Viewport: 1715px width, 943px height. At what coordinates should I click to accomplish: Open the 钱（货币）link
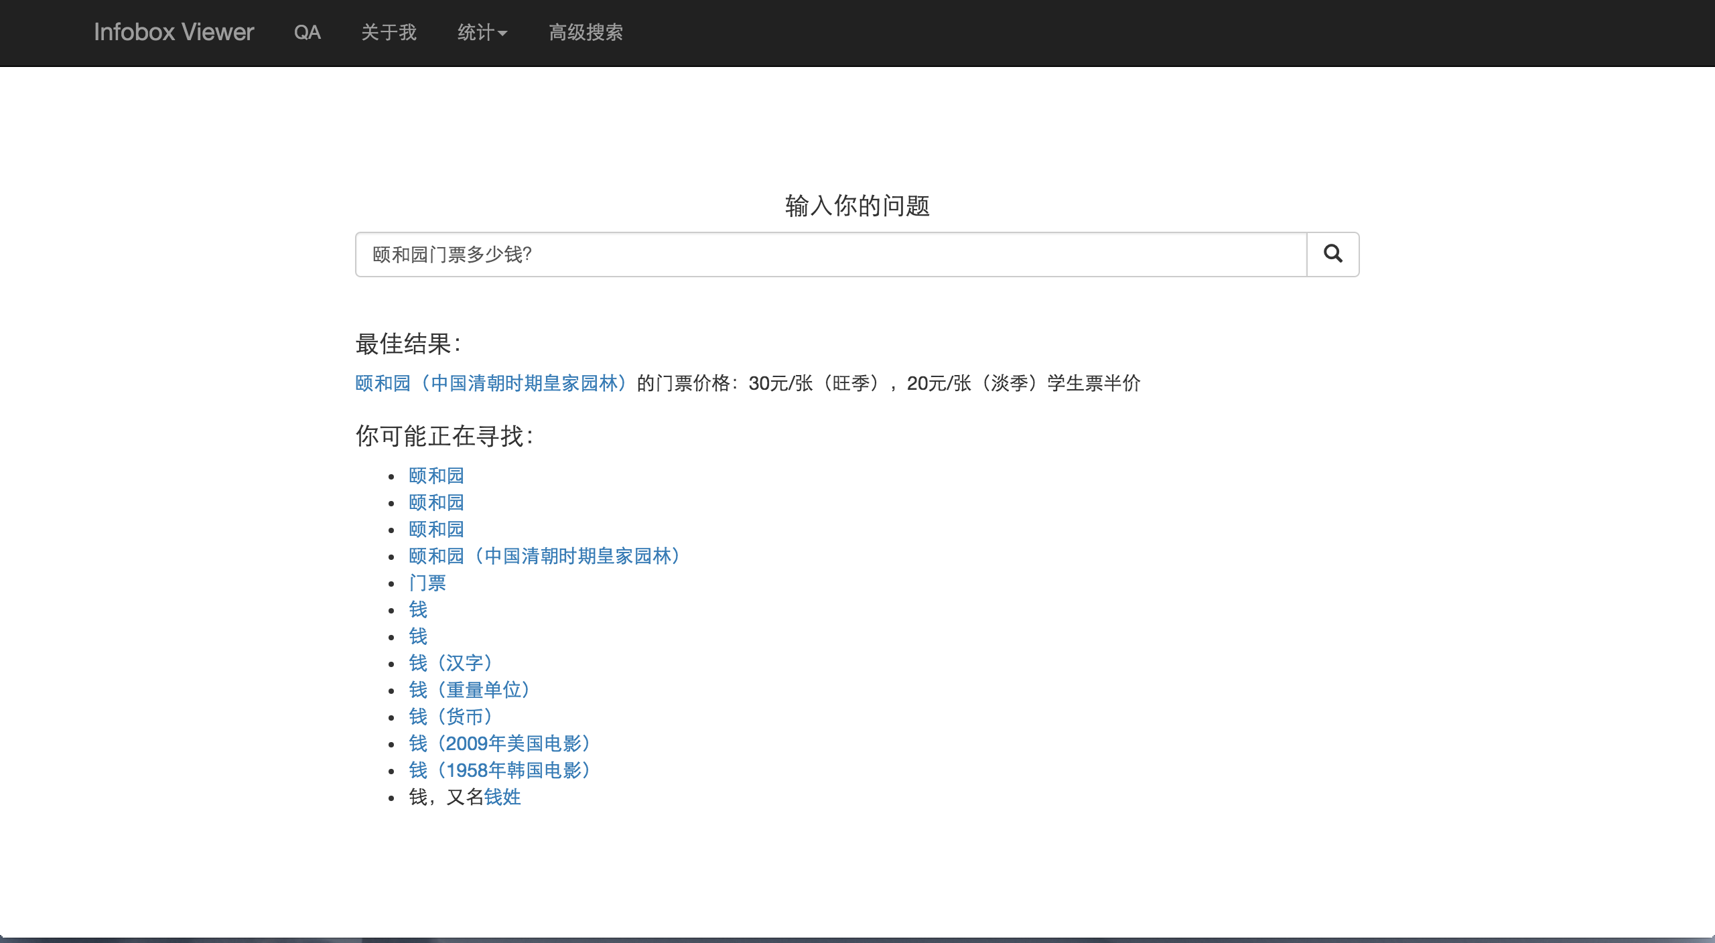[x=452, y=717]
